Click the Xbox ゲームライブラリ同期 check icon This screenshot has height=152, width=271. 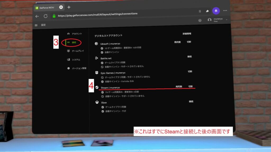point(103,107)
